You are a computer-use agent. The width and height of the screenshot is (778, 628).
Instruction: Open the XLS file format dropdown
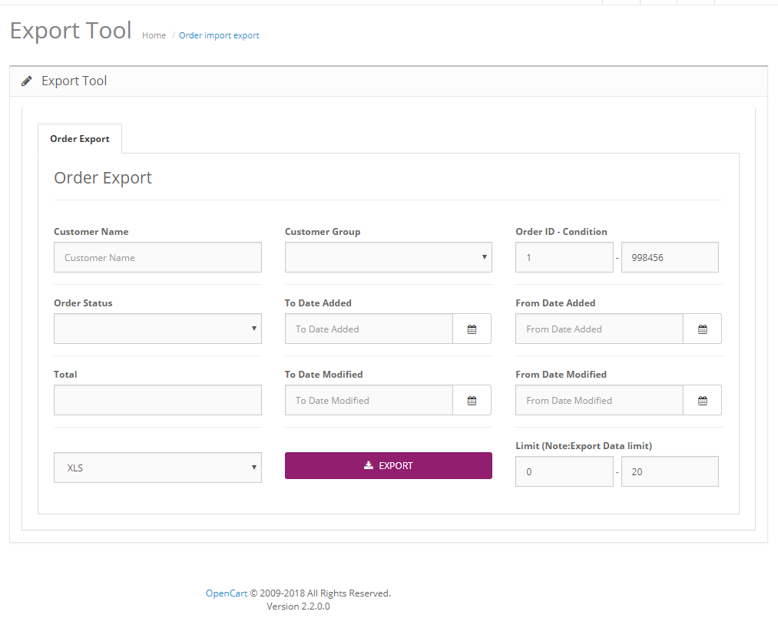(157, 468)
